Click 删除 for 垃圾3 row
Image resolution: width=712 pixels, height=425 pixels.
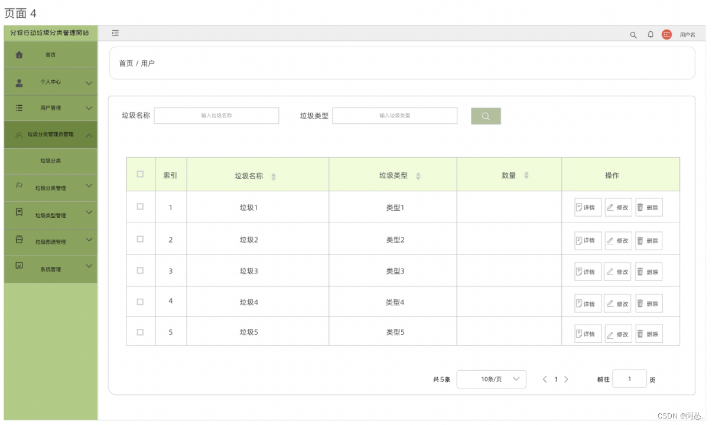[649, 272]
